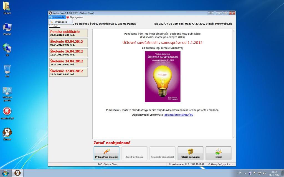The width and height of the screenshot is (284, 177).
Task: Click the Show desktop strip at taskbar end
Action: point(282,173)
